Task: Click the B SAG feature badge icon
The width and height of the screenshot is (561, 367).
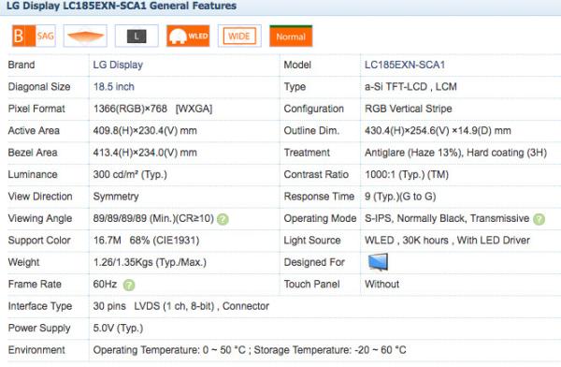Action: coord(34,36)
